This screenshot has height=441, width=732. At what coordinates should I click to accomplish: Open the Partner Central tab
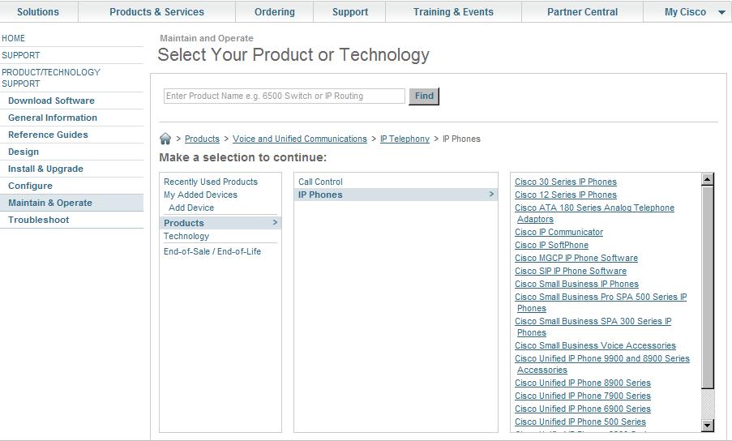pyautogui.click(x=582, y=12)
